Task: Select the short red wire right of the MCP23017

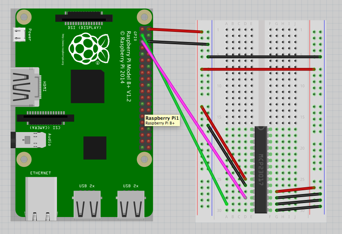Action: (x=295, y=189)
